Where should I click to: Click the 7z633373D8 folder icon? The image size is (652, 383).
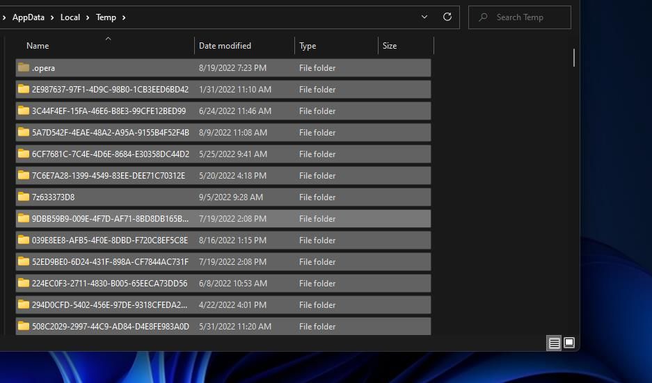click(24, 197)
